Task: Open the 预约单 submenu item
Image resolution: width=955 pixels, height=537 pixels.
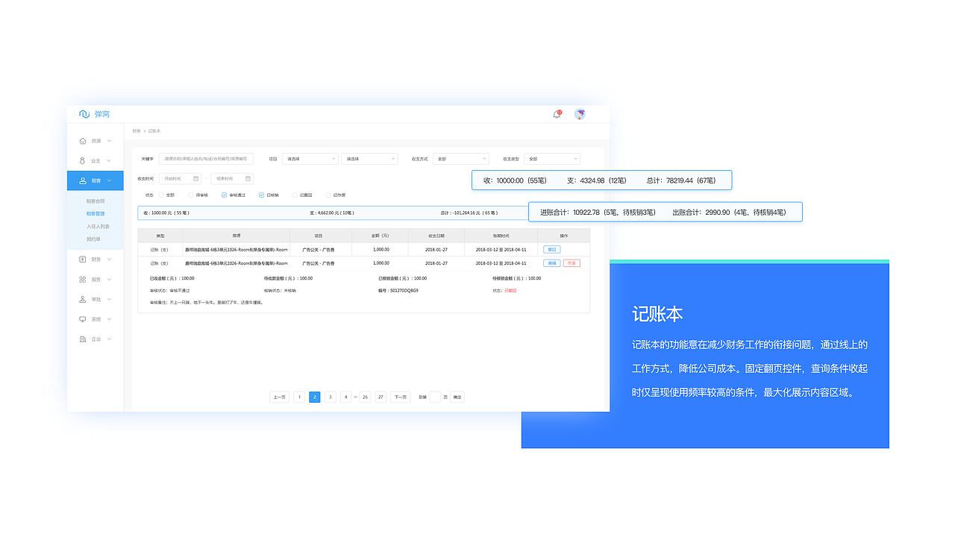Action: 93,239
